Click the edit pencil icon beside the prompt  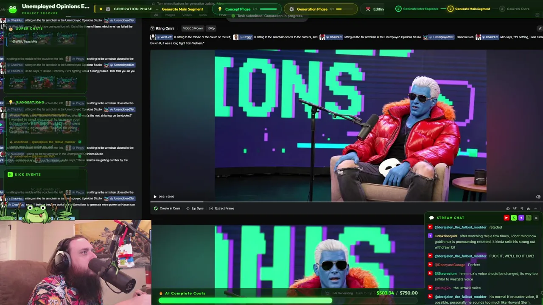coord(540,28)
